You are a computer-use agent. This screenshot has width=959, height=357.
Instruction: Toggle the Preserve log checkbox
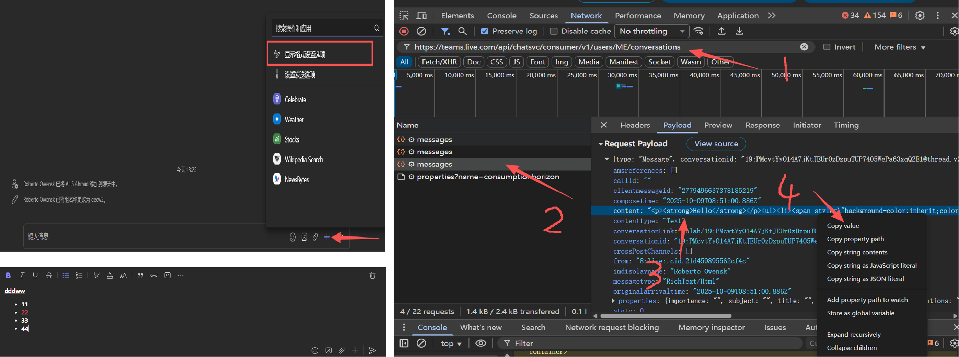click(x=484, y=31)
